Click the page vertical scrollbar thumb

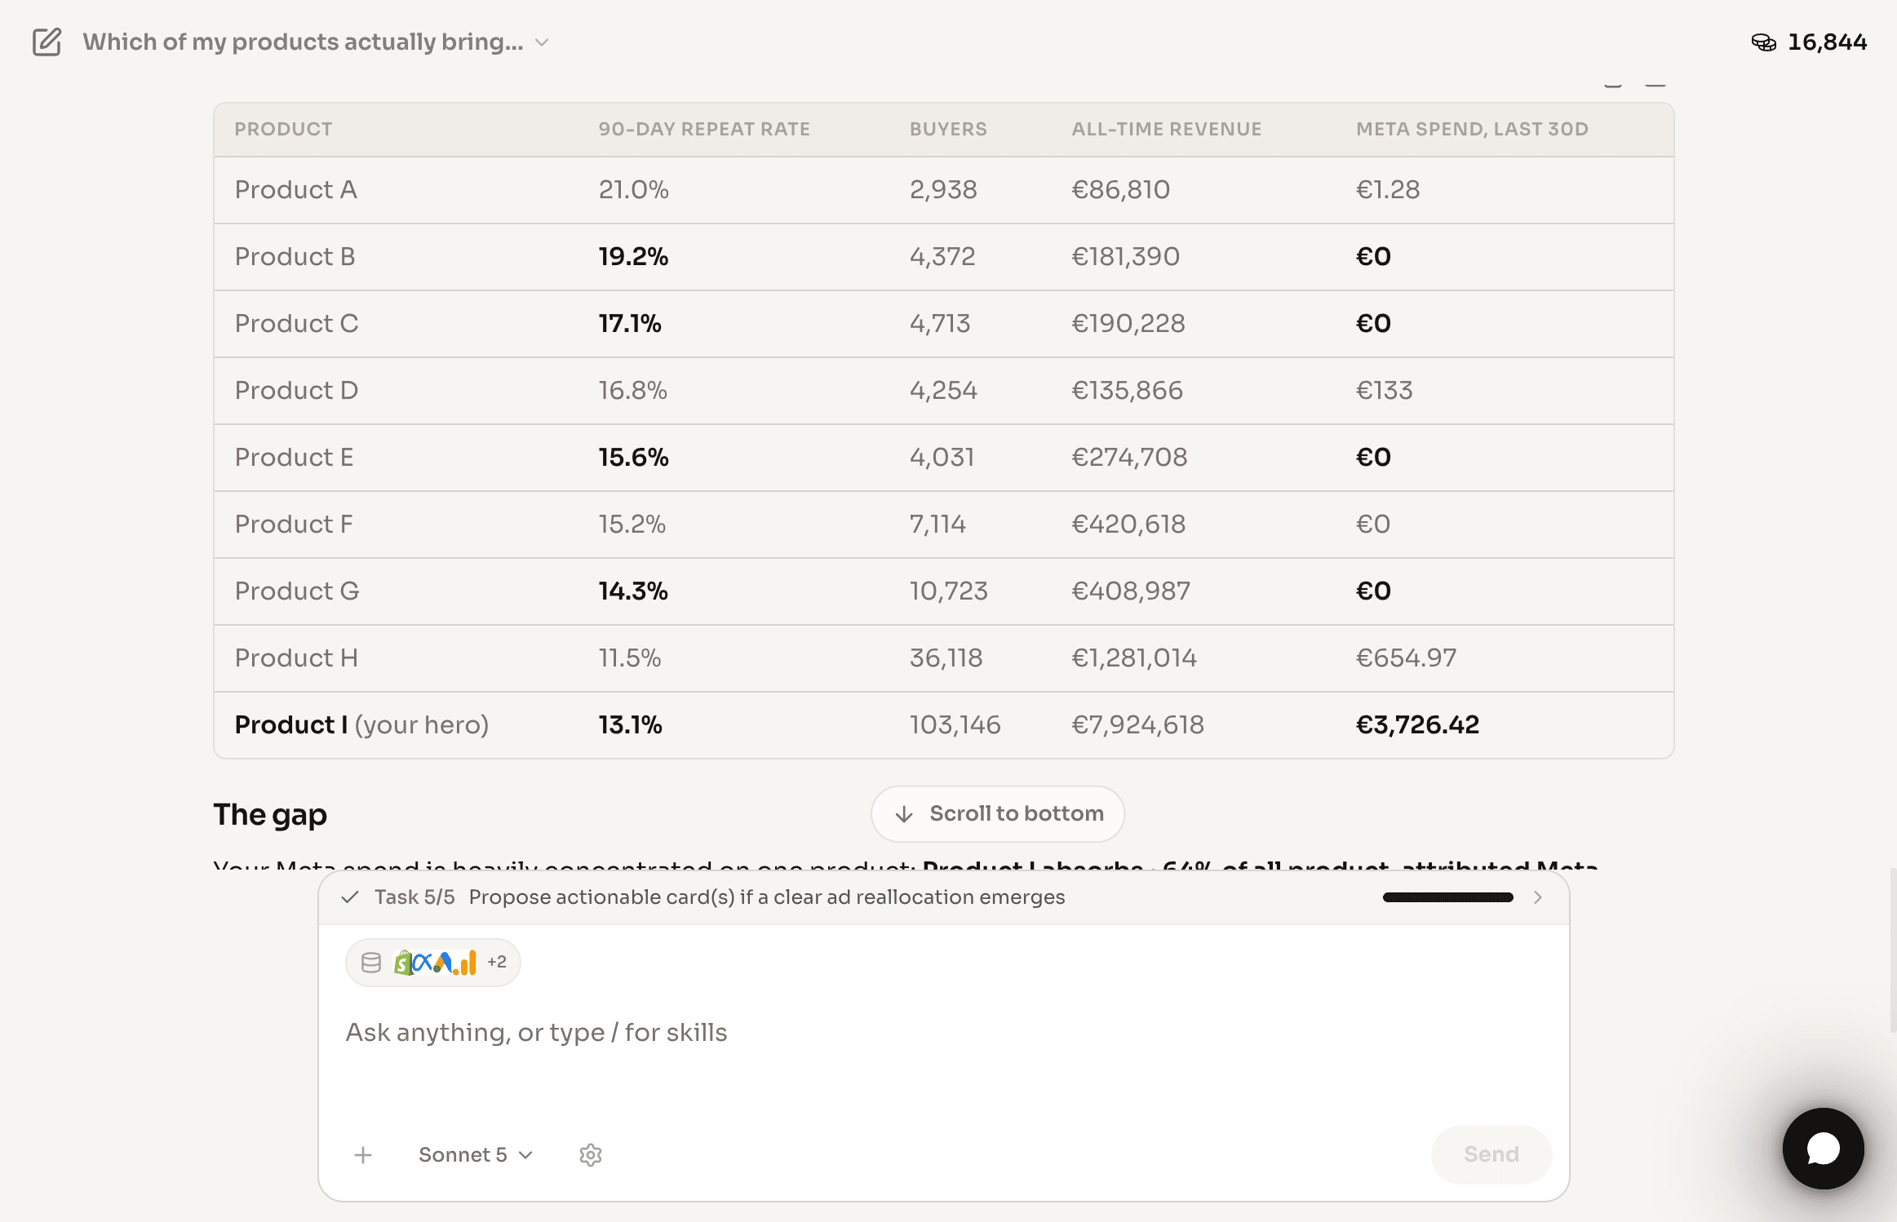[1892, 950]
